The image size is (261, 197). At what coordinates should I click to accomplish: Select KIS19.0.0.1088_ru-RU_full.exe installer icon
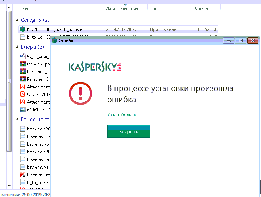point(23,29)
